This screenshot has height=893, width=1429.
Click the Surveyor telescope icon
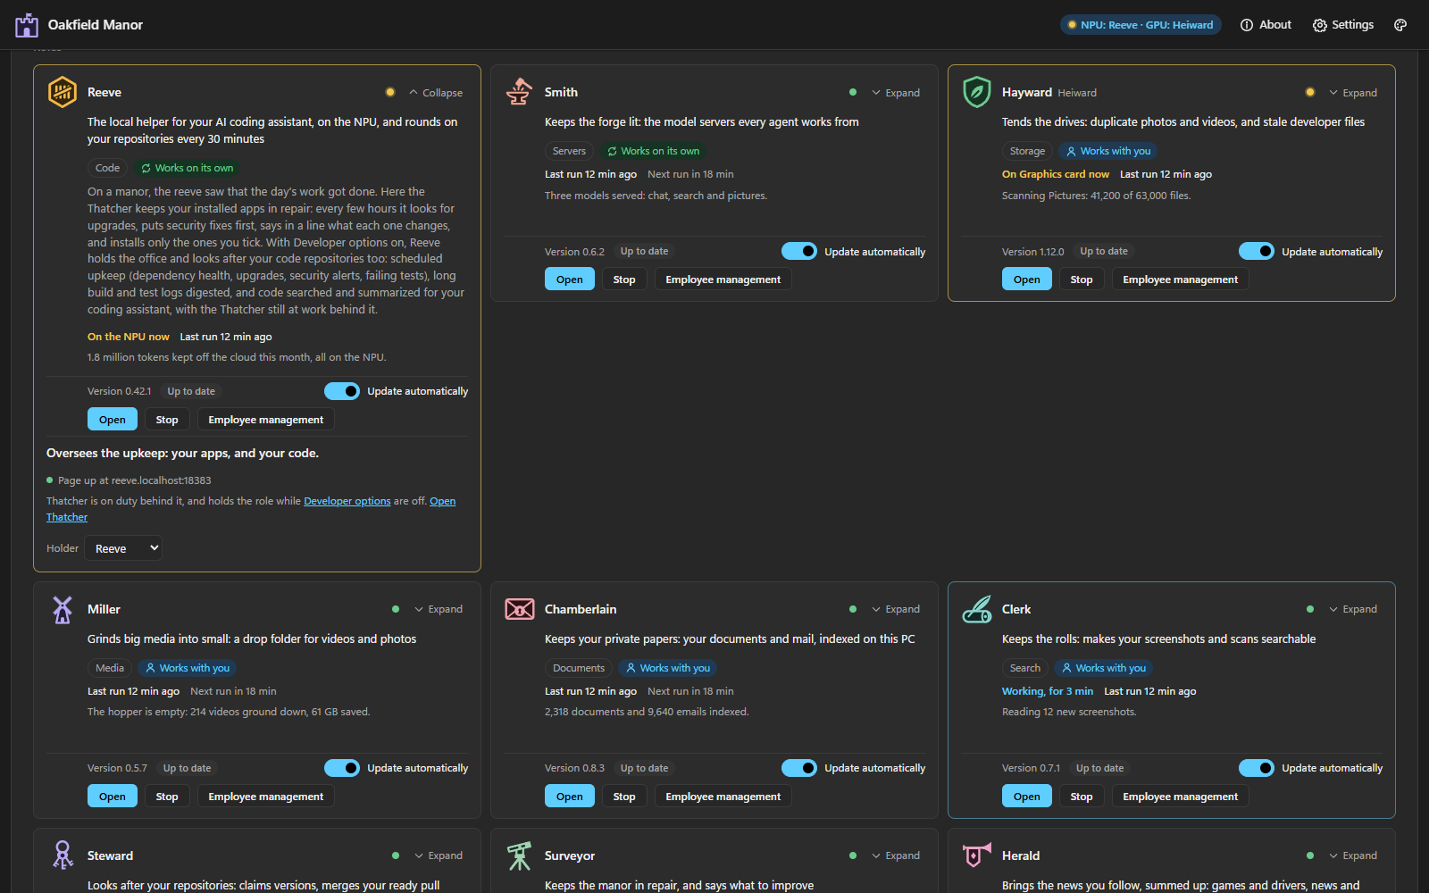(x=520, y=855)
